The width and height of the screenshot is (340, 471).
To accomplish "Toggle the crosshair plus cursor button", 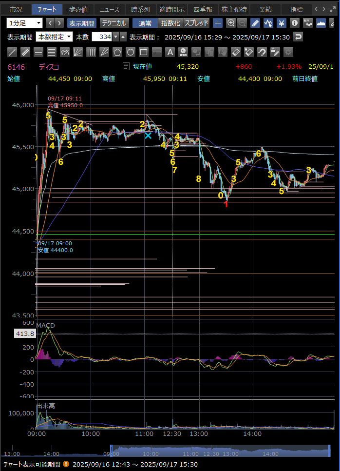I will click(x=218, y=23).
